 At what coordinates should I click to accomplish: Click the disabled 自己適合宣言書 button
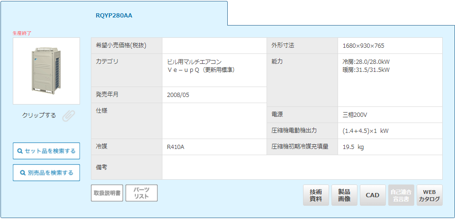401,195
